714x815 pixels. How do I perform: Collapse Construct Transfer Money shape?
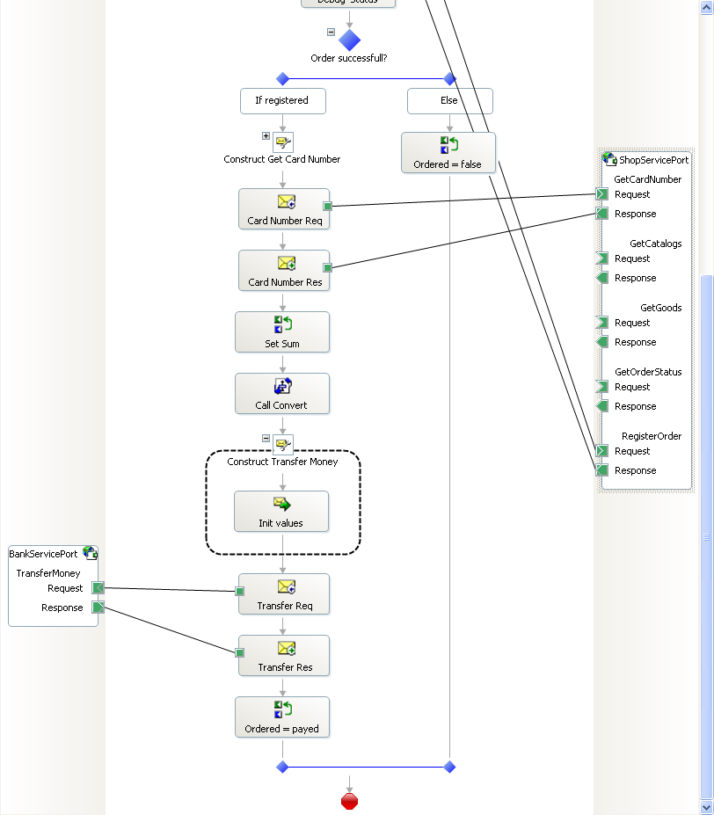coord(266,438)
